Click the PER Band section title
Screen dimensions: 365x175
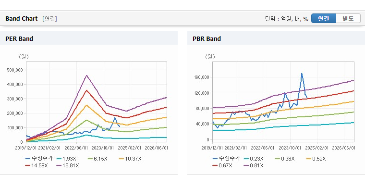19,38
